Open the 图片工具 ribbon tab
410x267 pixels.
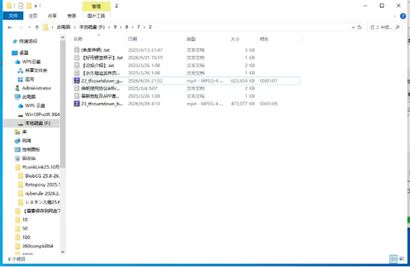click(x=96, y=16)
